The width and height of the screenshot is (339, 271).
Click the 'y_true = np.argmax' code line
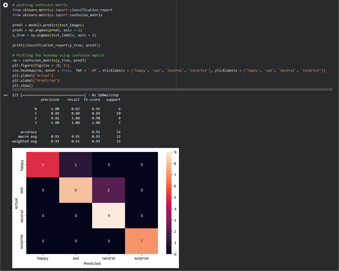(x=54, y=35)
